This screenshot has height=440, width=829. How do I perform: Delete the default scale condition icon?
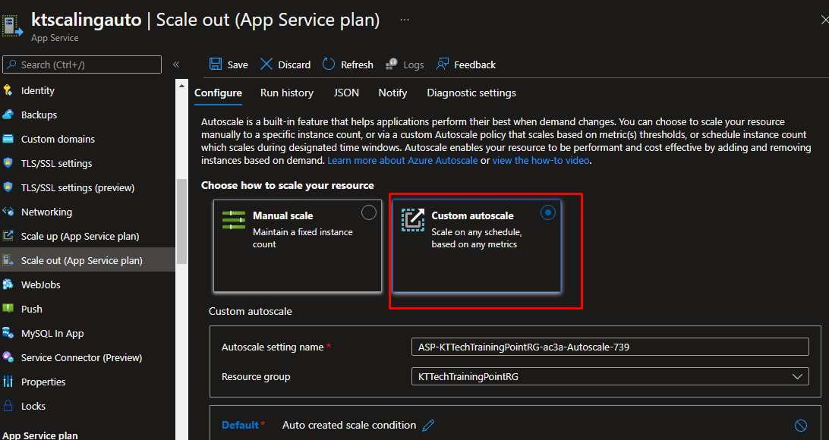pyautogui.click(x=800, y=426)
